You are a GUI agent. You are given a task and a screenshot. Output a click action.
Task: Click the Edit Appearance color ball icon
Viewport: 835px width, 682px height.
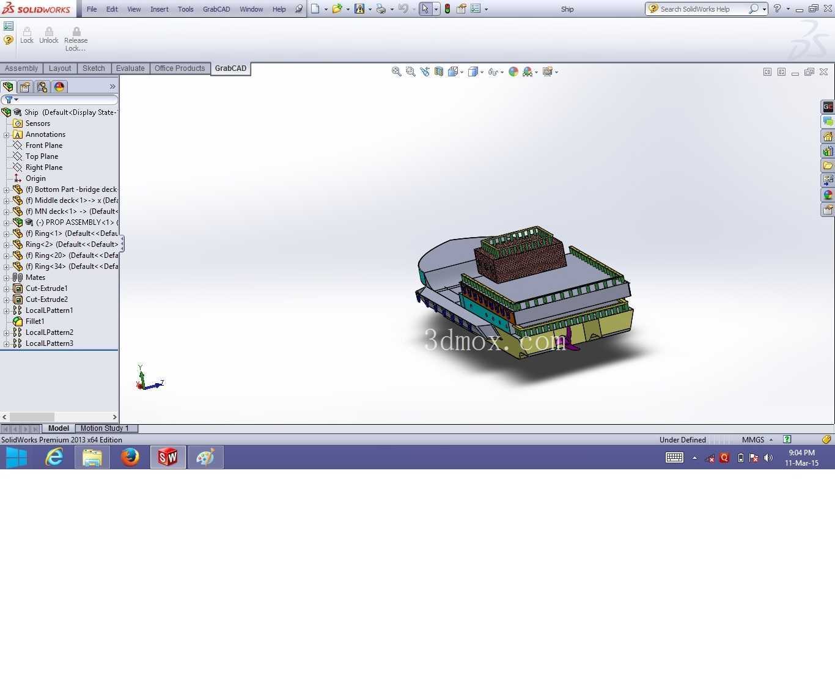(513, 71)
